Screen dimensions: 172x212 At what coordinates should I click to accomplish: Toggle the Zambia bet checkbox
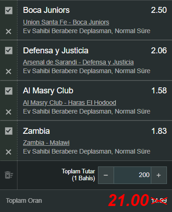(x=9, y=131)
